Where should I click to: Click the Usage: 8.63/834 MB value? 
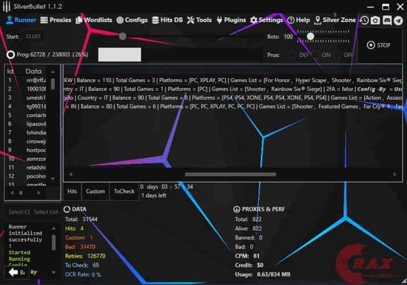tap(263, 274)
